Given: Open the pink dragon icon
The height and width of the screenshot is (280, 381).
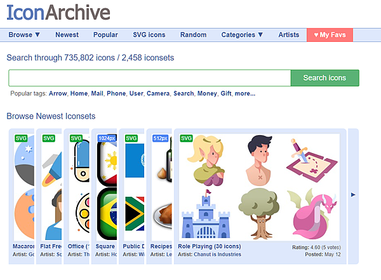Looking at the screenshot, I should (312, 214).
